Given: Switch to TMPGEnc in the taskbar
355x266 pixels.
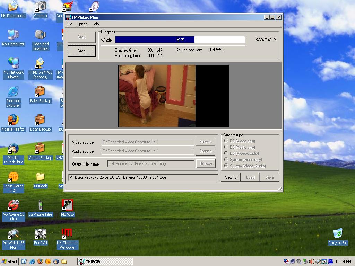Looking at the screenshot, I should click(105, 262).
